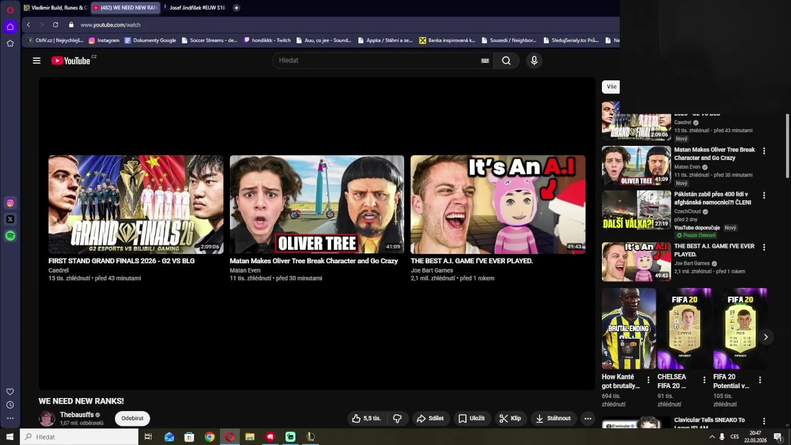Open Opera sidebar history clock icon

click(x=10, y=405)
